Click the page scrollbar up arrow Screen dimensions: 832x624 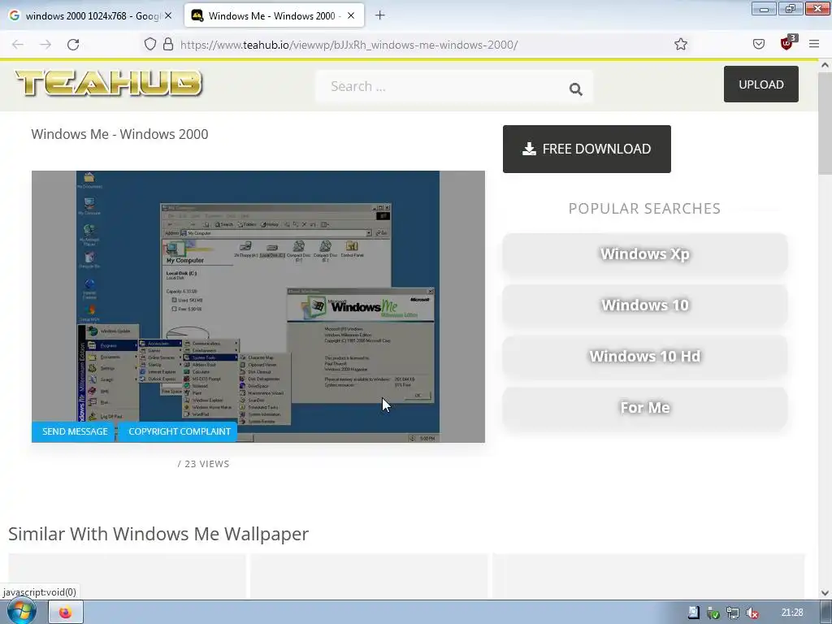coord(825,65)
